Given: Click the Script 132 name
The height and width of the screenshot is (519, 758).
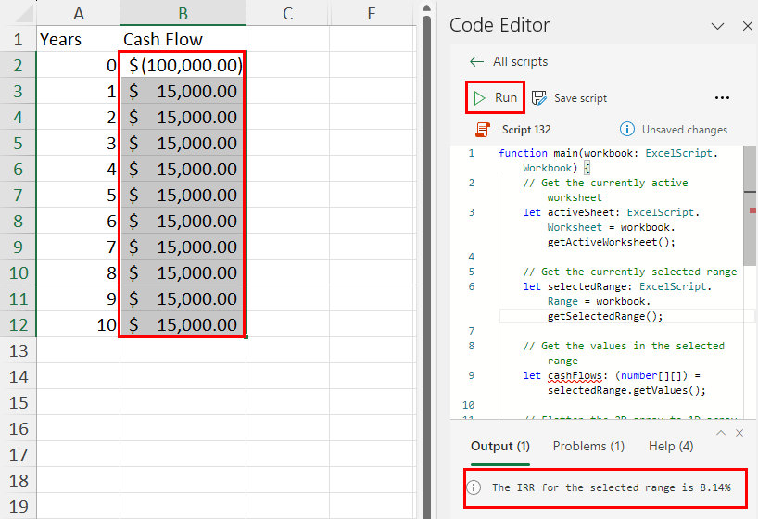Looking at the screenshot, I should [x=526, y=130].
